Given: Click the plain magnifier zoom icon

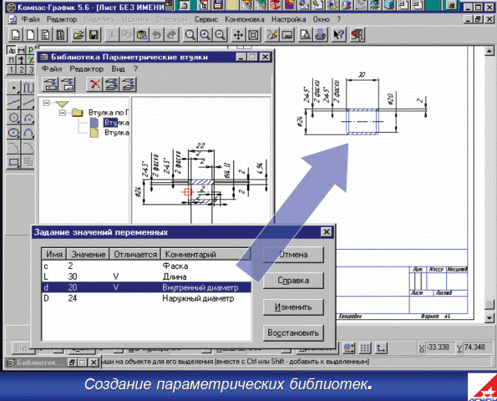Looking at the screenshot, I should click(190, 34).
